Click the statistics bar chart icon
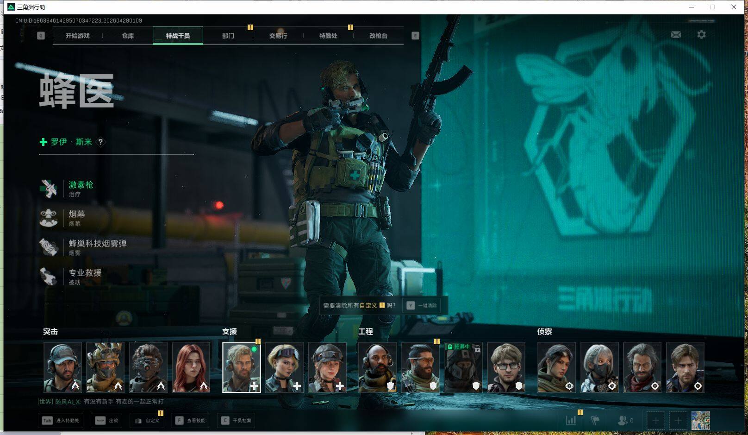This screenshot has height=435, width=748. [571, 421]
